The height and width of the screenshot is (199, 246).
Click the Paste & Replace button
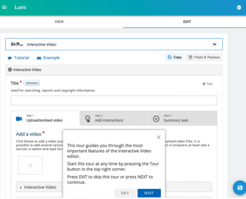[x=204, y=57]
